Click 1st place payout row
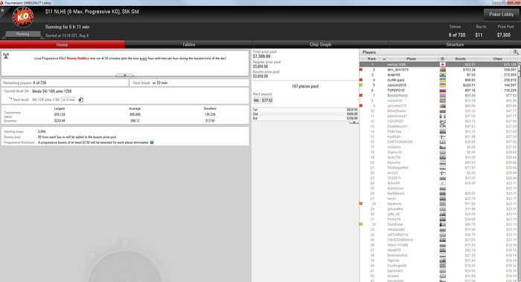521x282 pixels. tap(305, 109)
